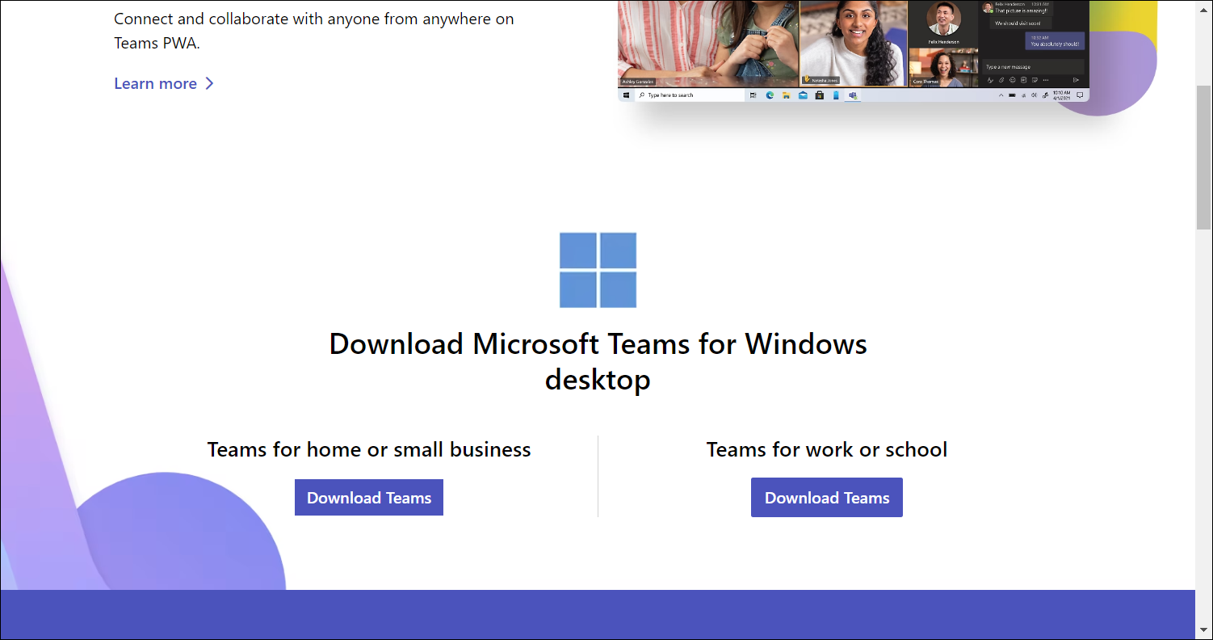Image resolution: width=1213 pixels, height=640 pixels.
Task: Download Teams for home or small business
Action: [369, 498]
